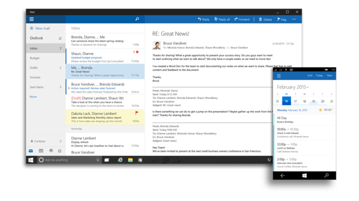Open the All Day Bryan's Birthday event
359x201 pixels.
[305, 120]
